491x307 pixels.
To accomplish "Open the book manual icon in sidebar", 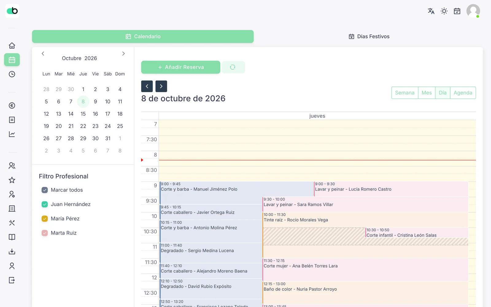I will pyautogui.click(x=12, y=237).
